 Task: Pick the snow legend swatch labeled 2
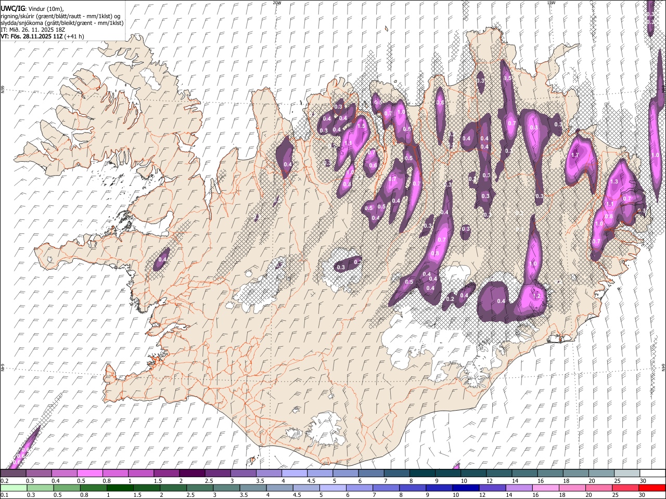coord(191,474)
